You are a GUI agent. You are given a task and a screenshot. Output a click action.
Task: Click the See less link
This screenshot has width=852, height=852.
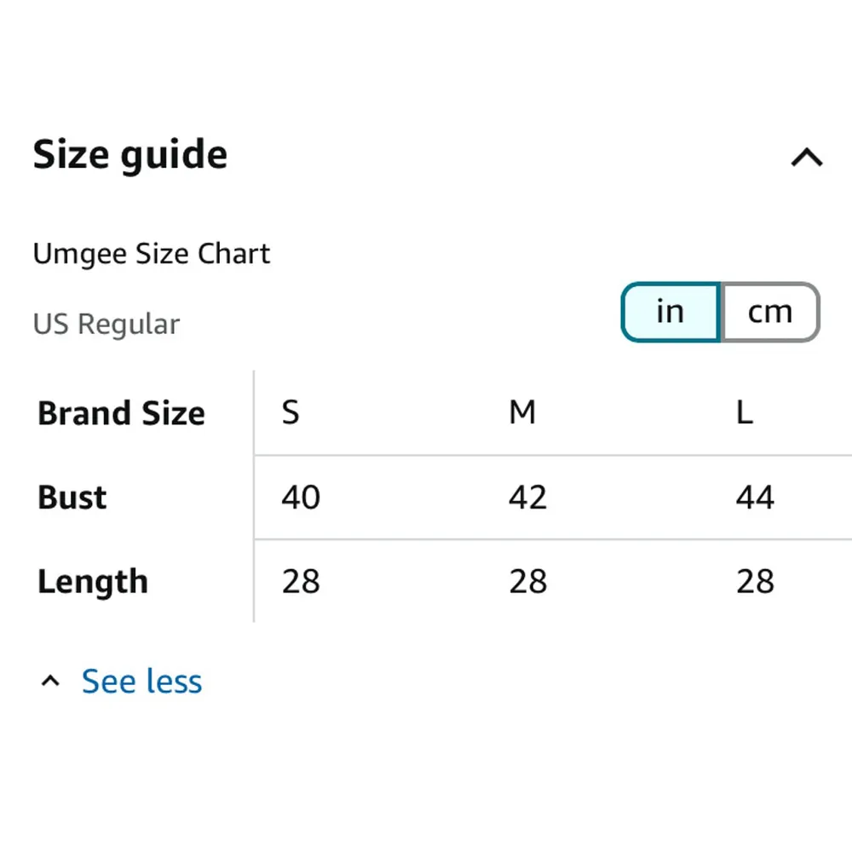pyautogui.click(x=141, y=682)
